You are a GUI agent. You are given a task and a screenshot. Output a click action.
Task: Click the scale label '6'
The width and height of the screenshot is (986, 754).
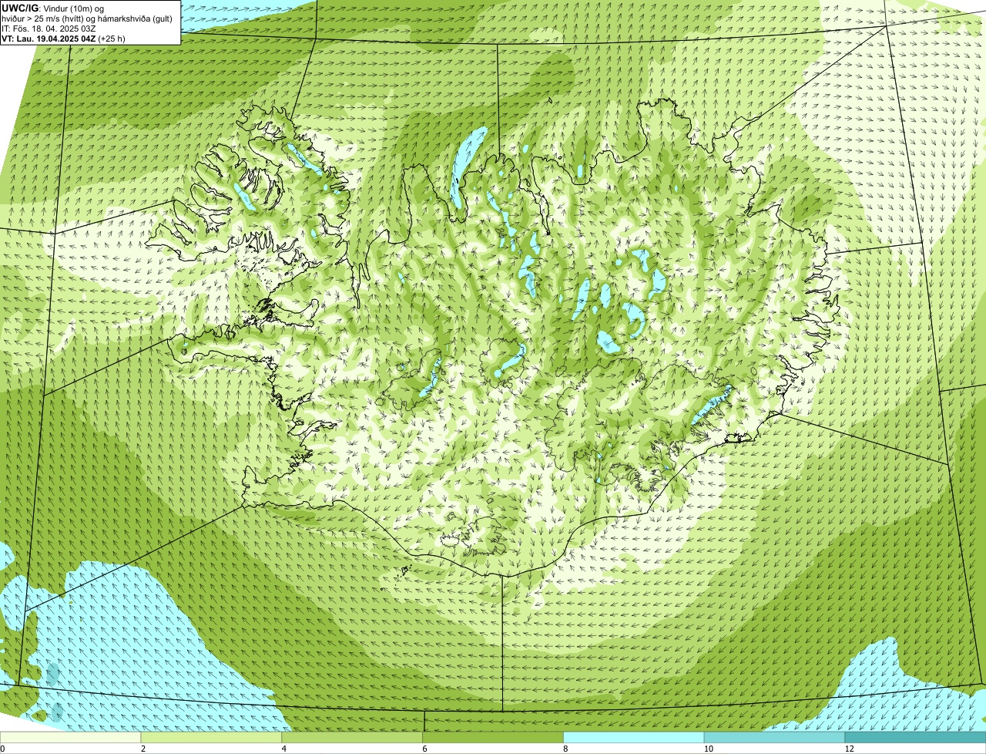point(425,749)
